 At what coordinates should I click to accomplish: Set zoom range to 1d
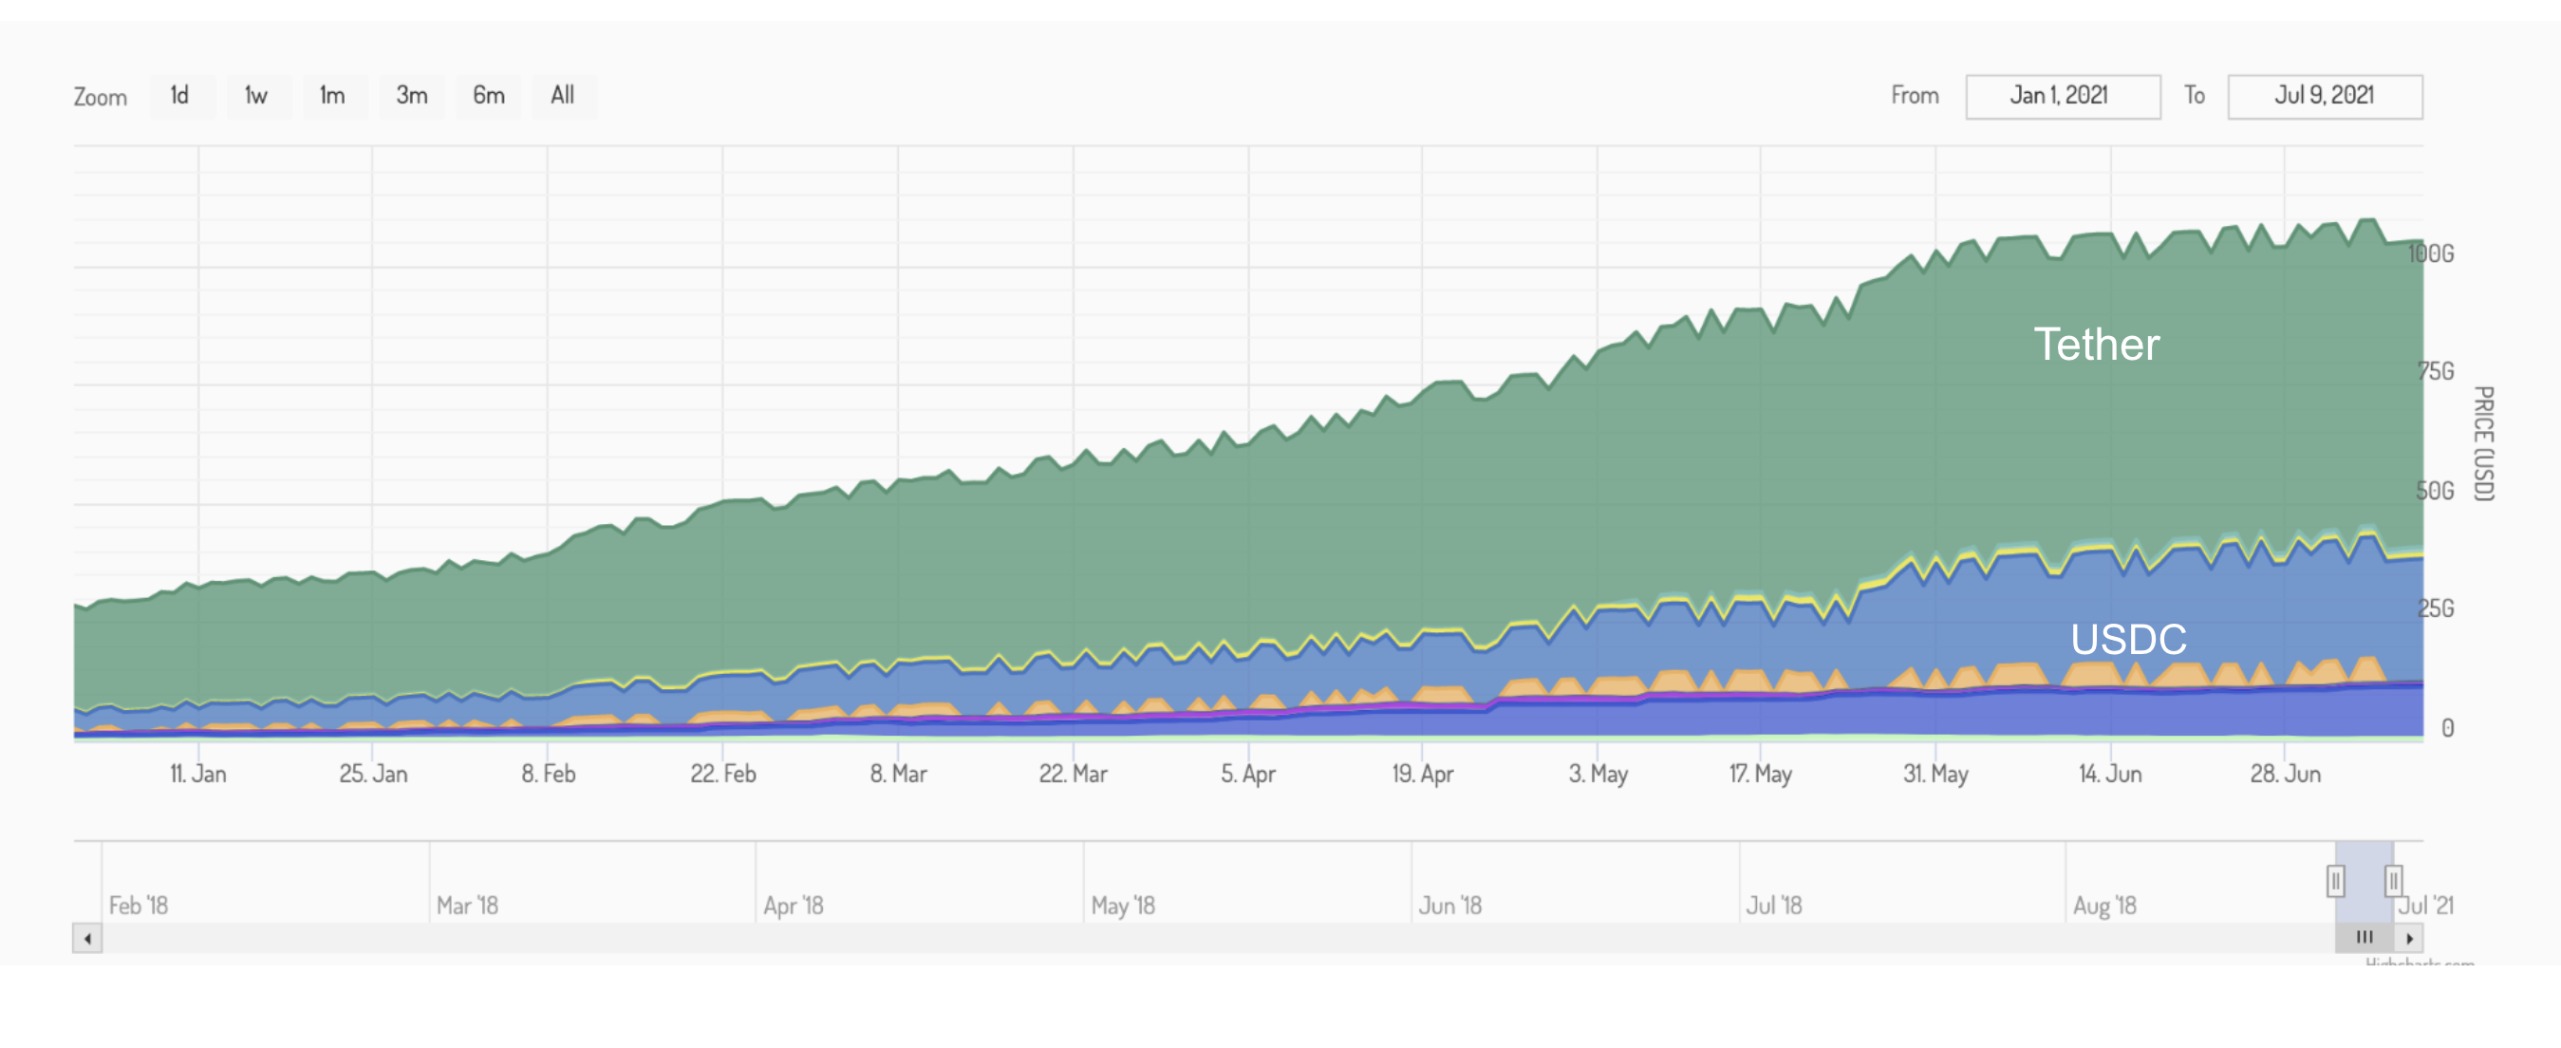[x=180, y=96]
